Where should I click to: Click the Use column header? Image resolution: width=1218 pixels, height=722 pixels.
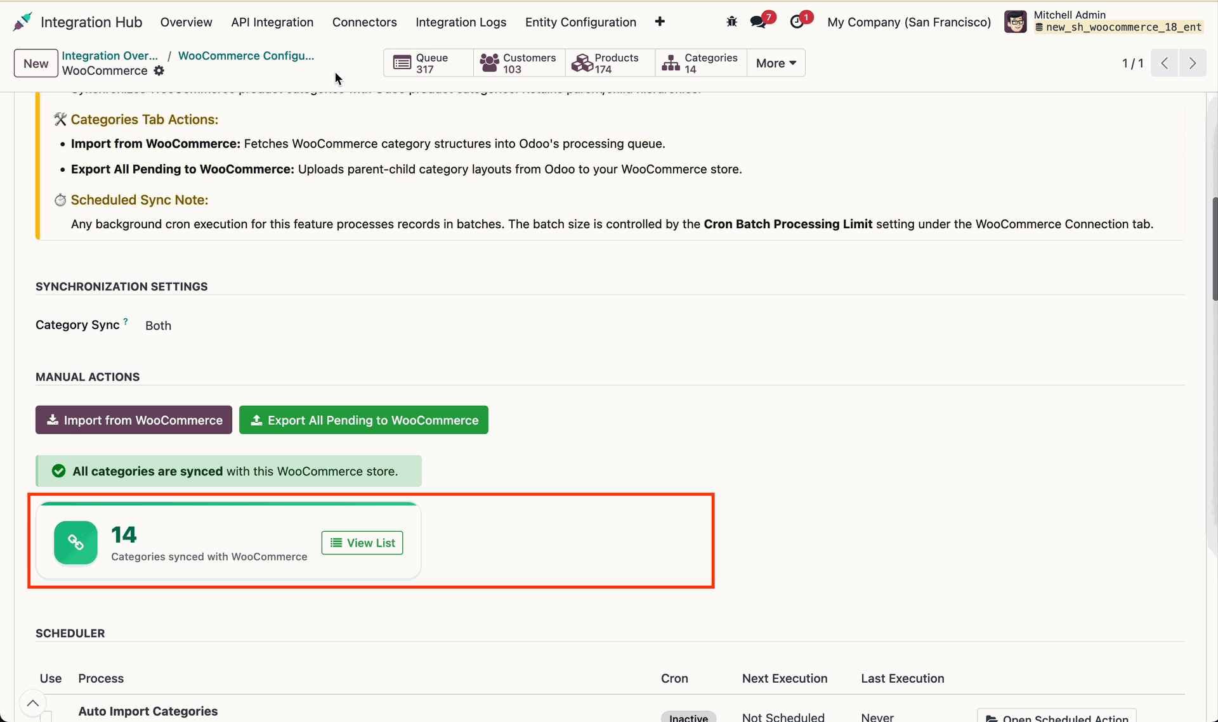[x=51, y=678]
